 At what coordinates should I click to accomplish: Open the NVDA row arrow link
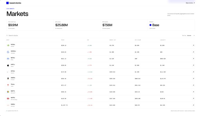[193, 45]
